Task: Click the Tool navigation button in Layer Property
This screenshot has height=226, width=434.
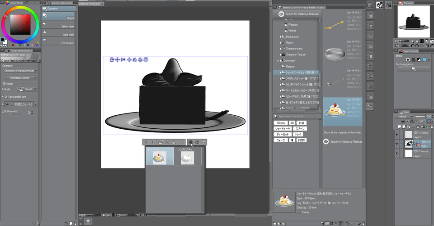Action: [414, 69]
